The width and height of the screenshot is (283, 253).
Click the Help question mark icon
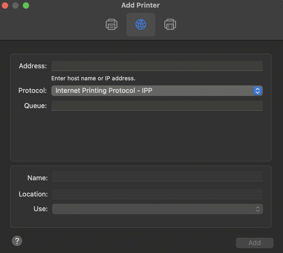17,241
